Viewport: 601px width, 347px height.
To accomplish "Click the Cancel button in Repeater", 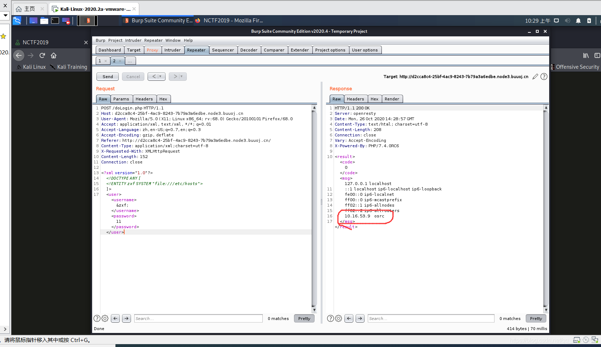I will point(133,77).
